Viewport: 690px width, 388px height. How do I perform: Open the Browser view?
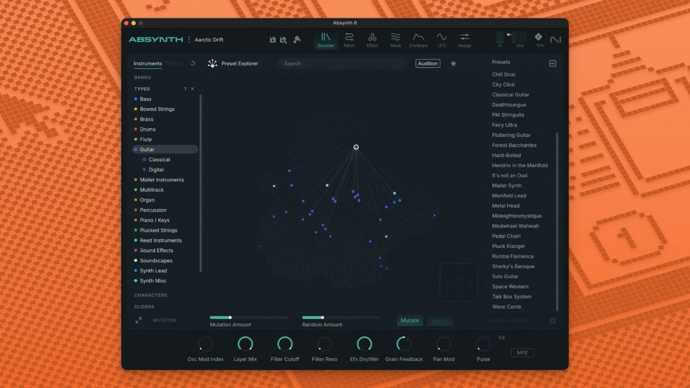(x=326, y=40)
